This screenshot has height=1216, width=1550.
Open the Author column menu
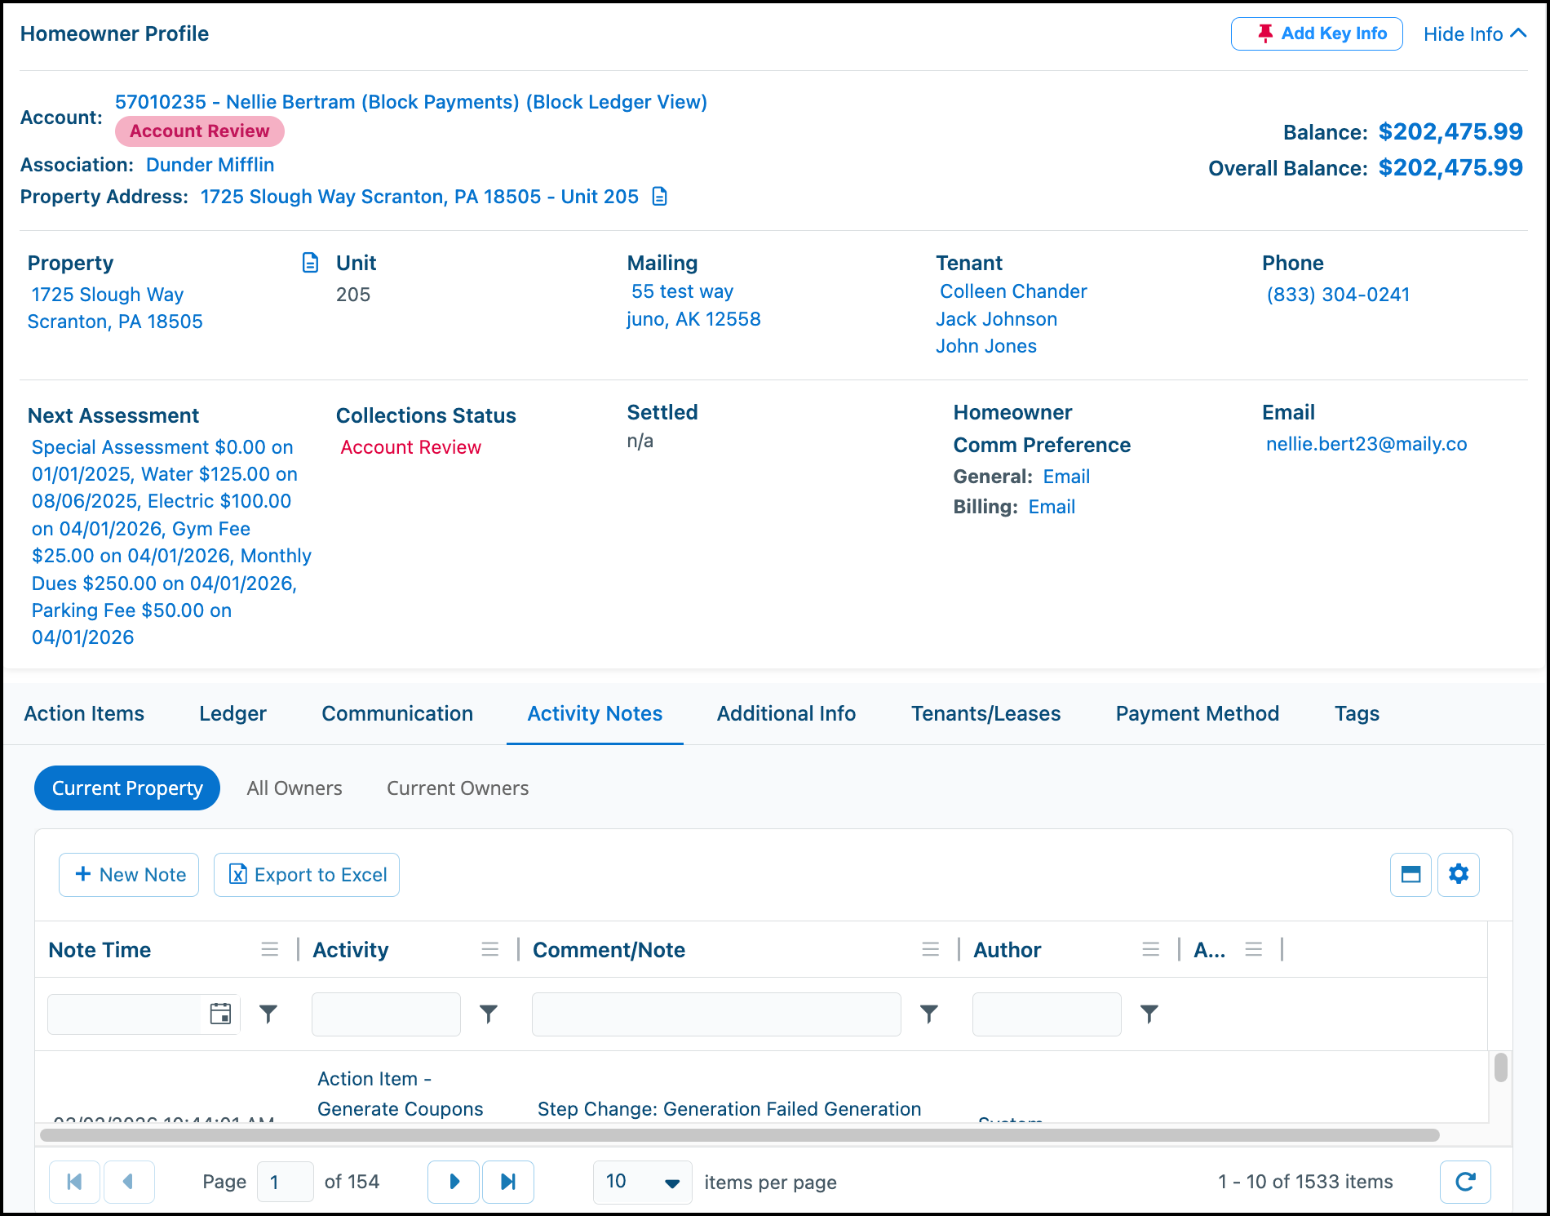tap(1150, 949)
